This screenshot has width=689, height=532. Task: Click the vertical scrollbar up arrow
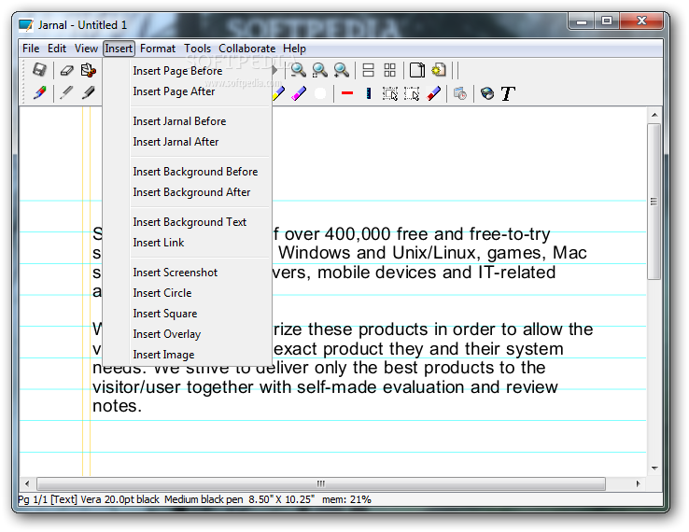pyautogui.click(x=654, y=115)
